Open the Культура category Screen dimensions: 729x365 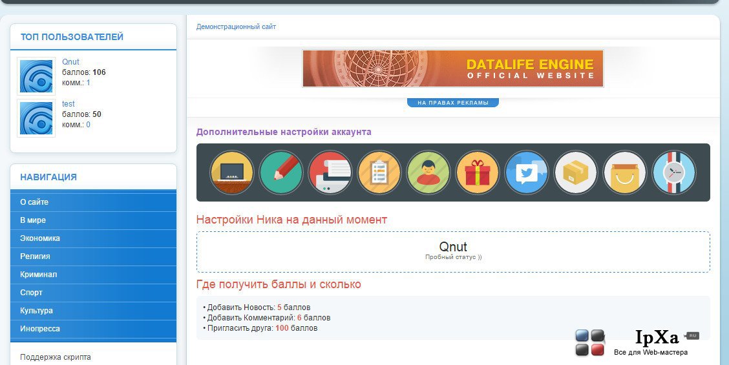point(94,311)
